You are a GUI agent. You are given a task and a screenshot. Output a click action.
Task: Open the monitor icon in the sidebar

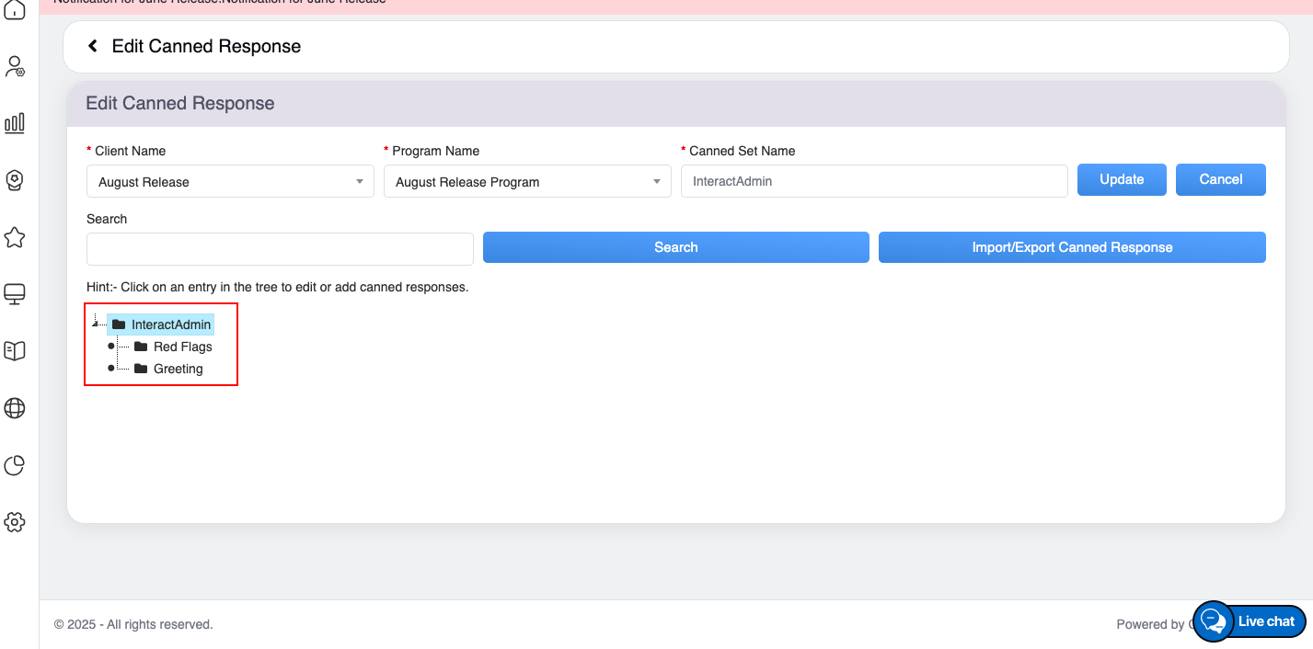tap(15, 294)
